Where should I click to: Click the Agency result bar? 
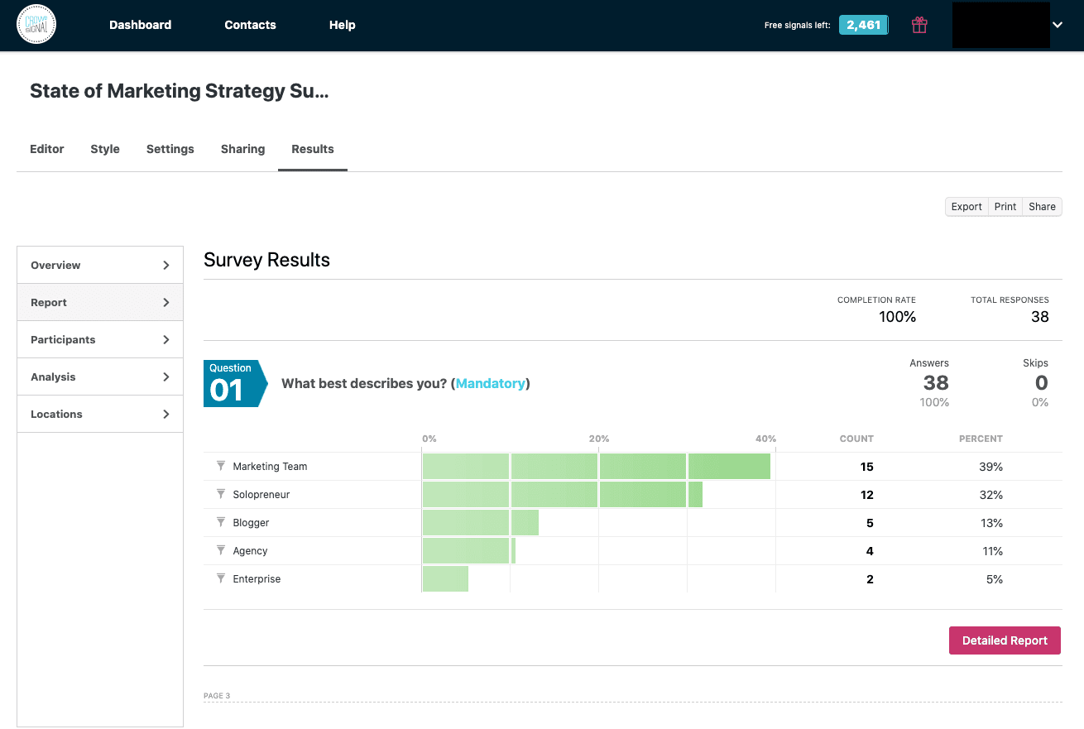point(469,550)
